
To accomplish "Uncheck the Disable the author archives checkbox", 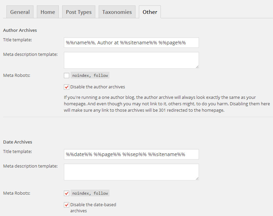I will pos(67,87).
